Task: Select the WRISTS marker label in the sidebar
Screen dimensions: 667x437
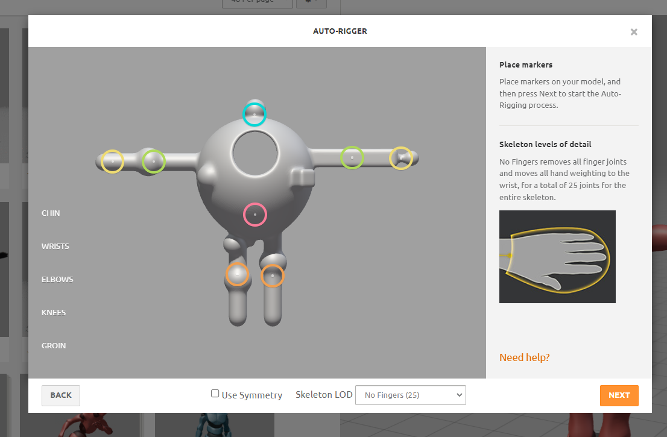Action: 55,246
